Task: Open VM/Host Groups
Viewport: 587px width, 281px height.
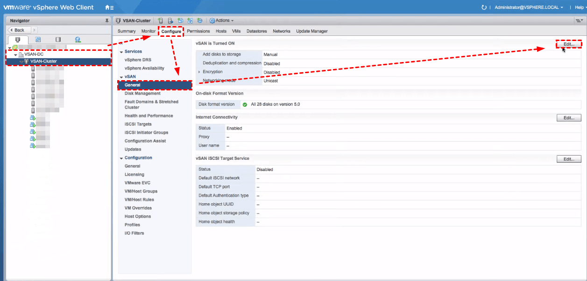Action: 141,192
